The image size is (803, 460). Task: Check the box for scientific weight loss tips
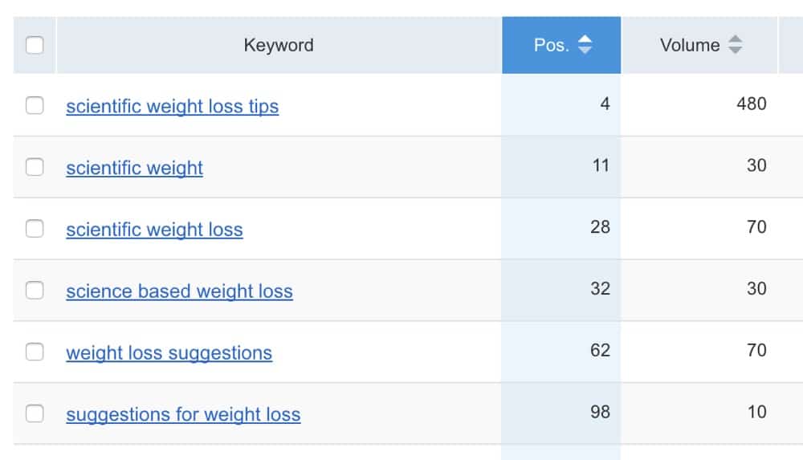pyautogui.click(x=35, y=105)
